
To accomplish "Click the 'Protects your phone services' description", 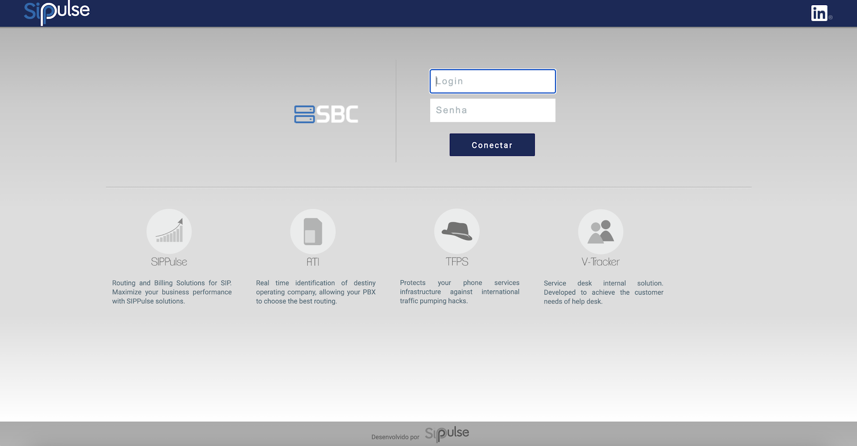I will tap(460, 292).
